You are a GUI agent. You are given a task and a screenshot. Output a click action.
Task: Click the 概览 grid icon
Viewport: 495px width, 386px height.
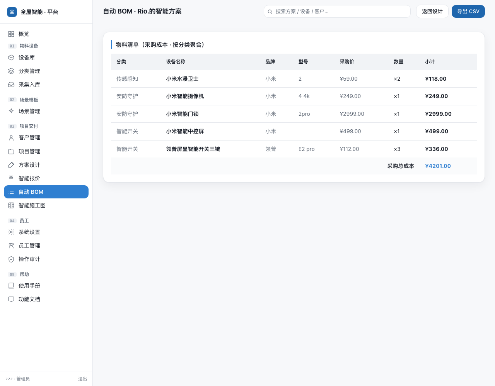[x=11, y=34]
